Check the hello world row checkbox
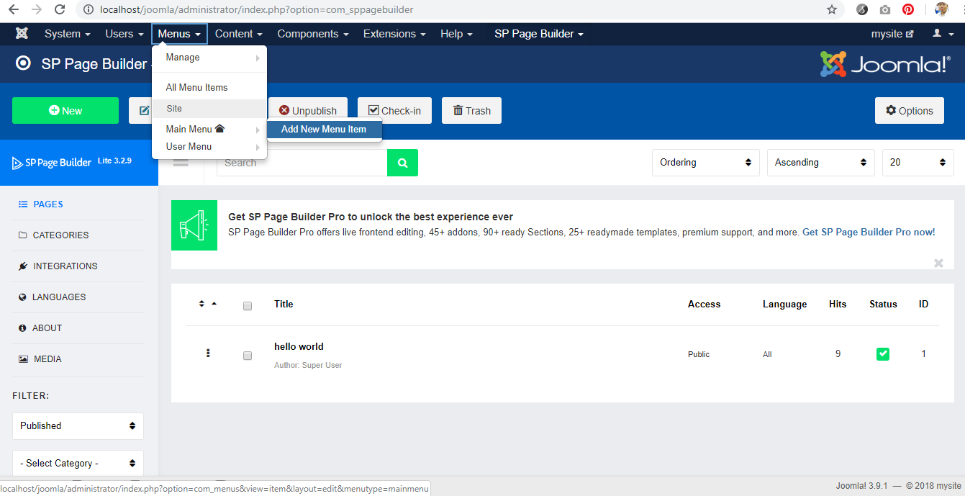This screenshot has height=496, width=965. pyautogui.click(x=248, y=356)
